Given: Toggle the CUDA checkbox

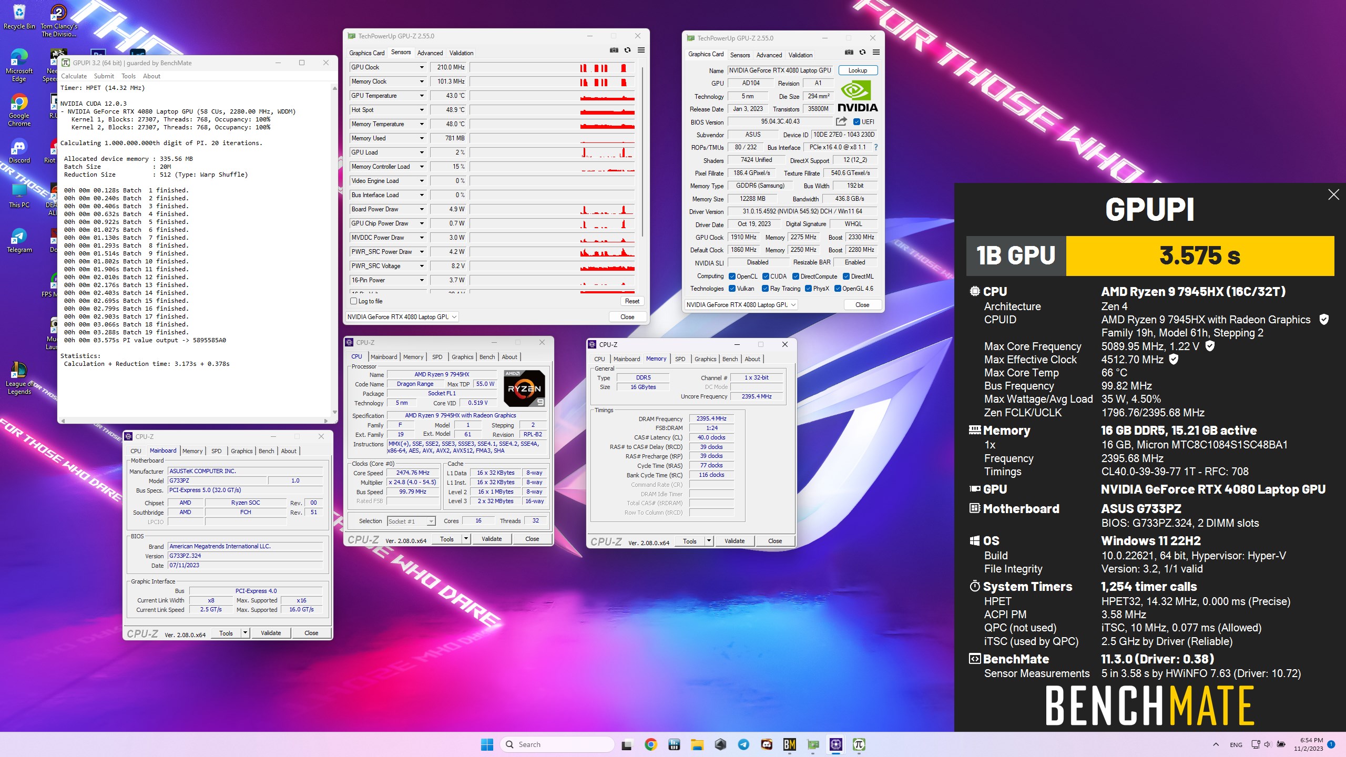Looking at the screenshot, I should (x=766, y=277).
